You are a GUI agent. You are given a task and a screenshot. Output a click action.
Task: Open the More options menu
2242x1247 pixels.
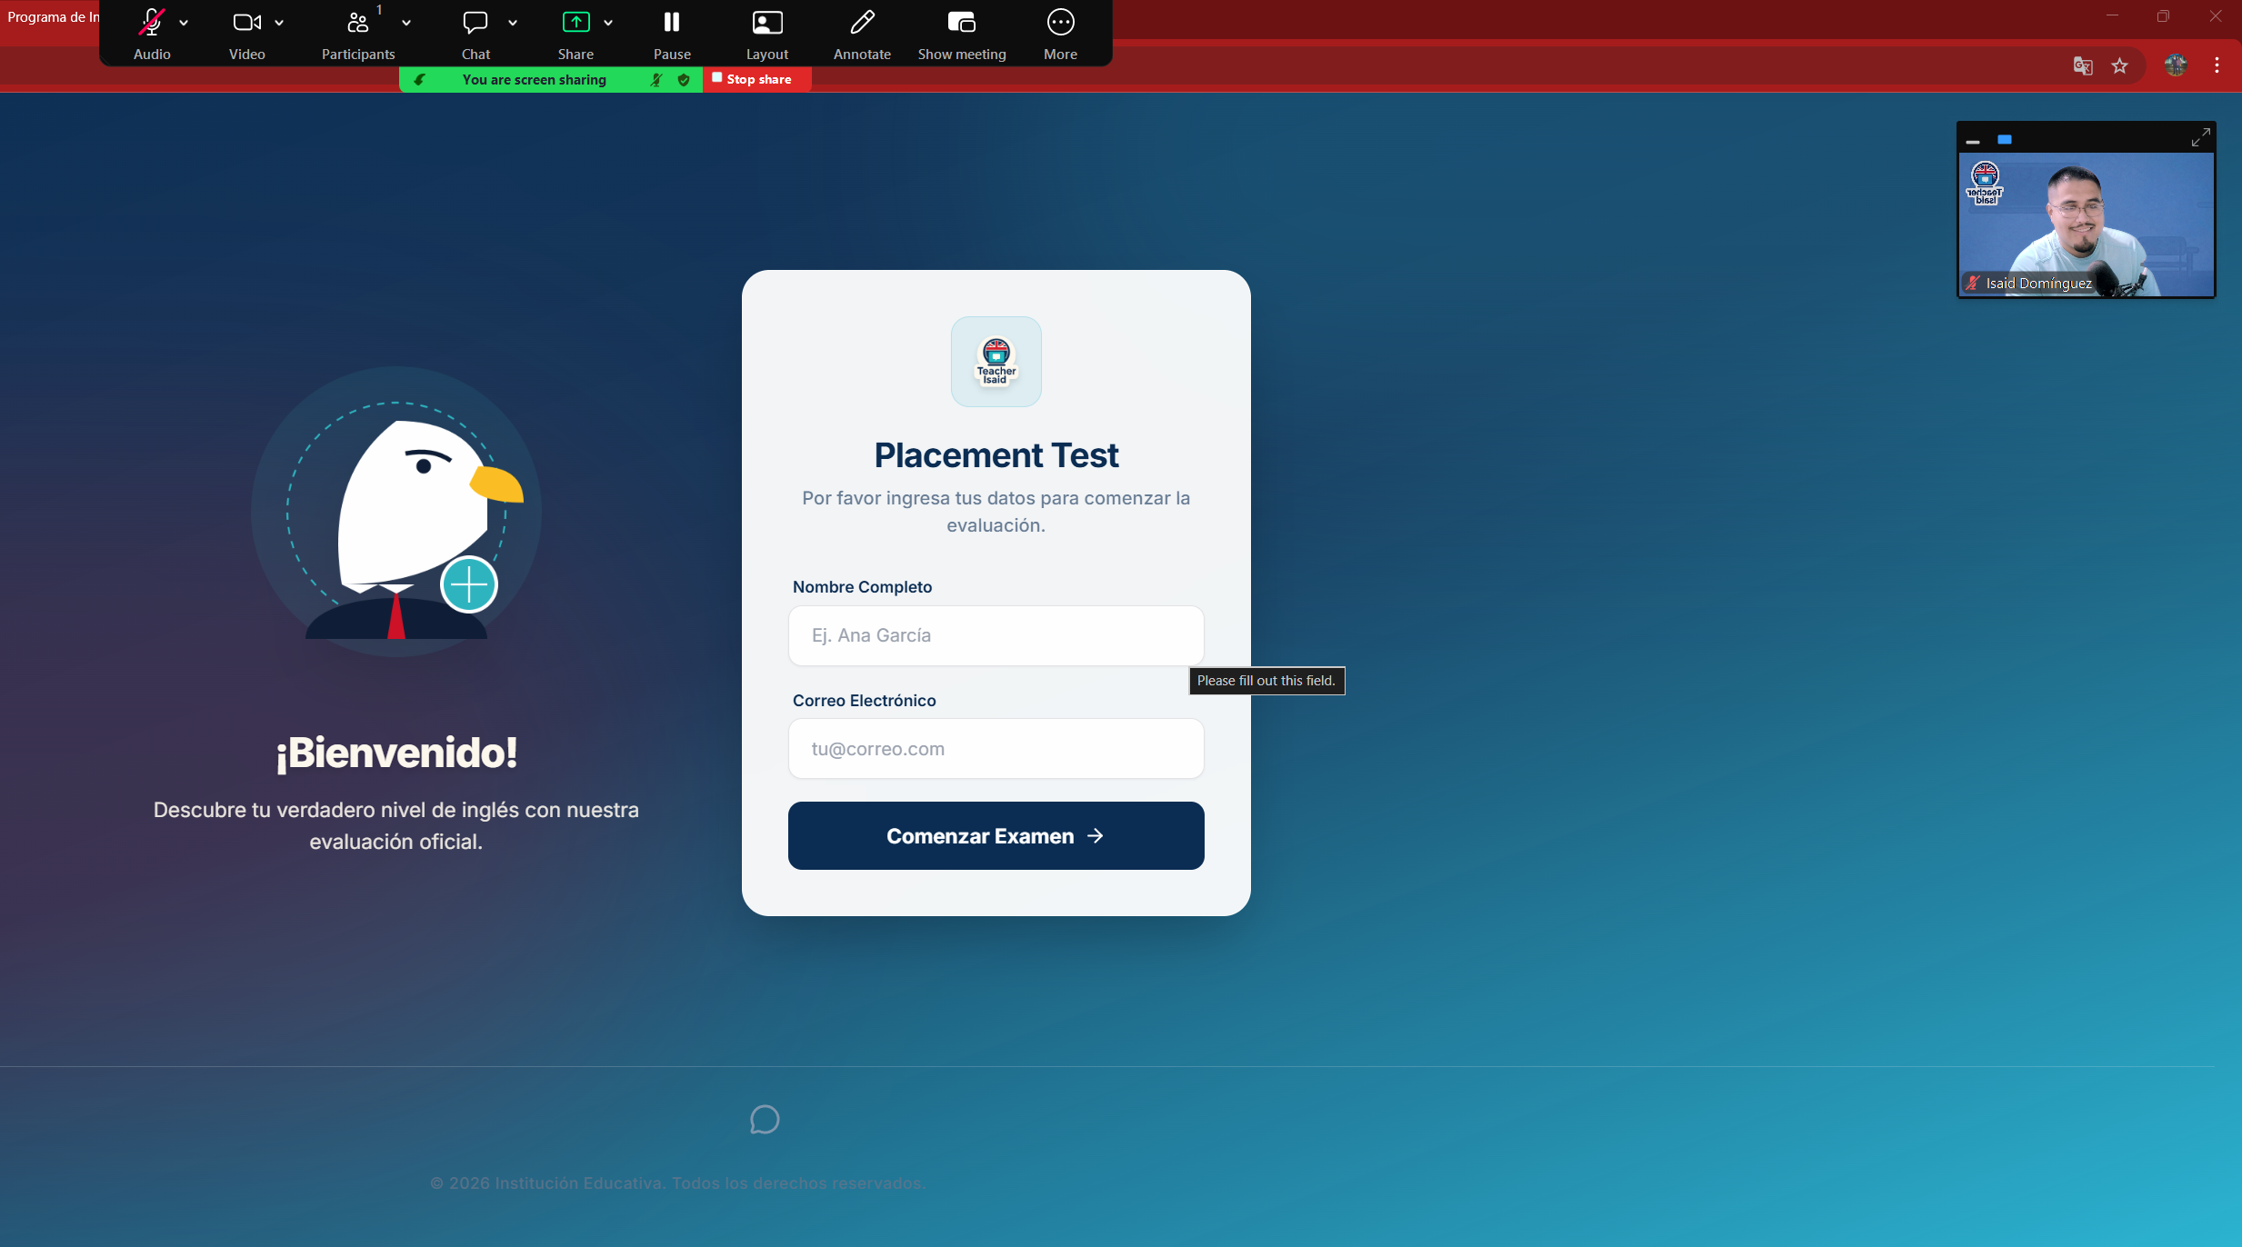[x=1060, y=23]
